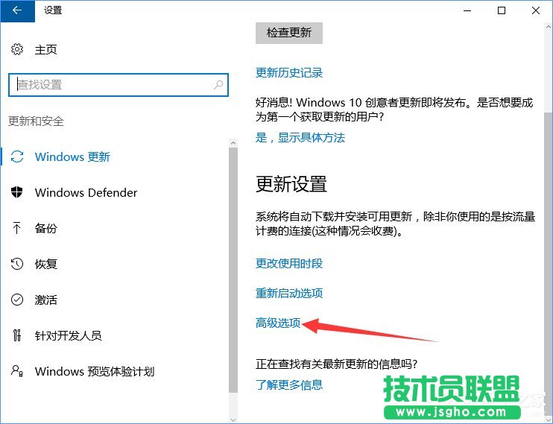Go back using the arrow button
553x424 pixels.
point(17,10)
